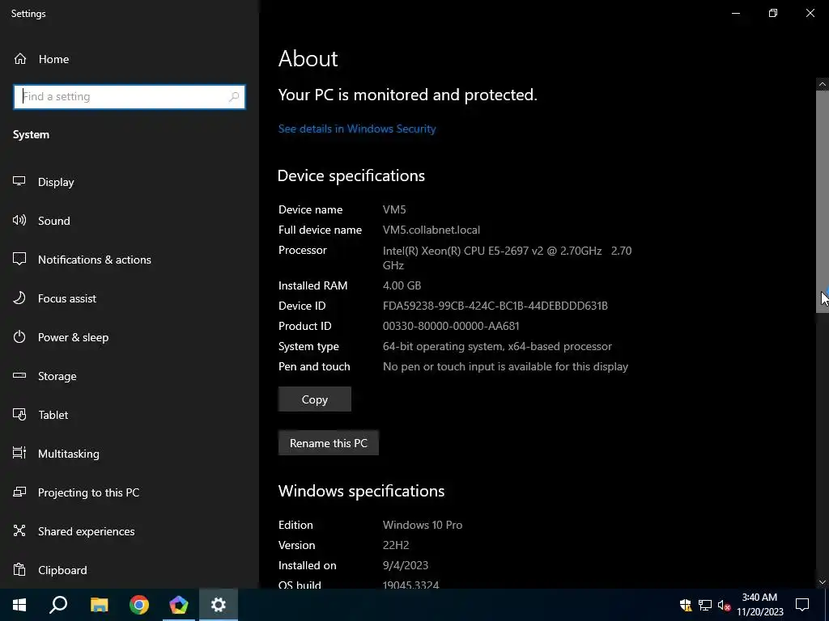Click scrollbar down arrow

(823, 582)
